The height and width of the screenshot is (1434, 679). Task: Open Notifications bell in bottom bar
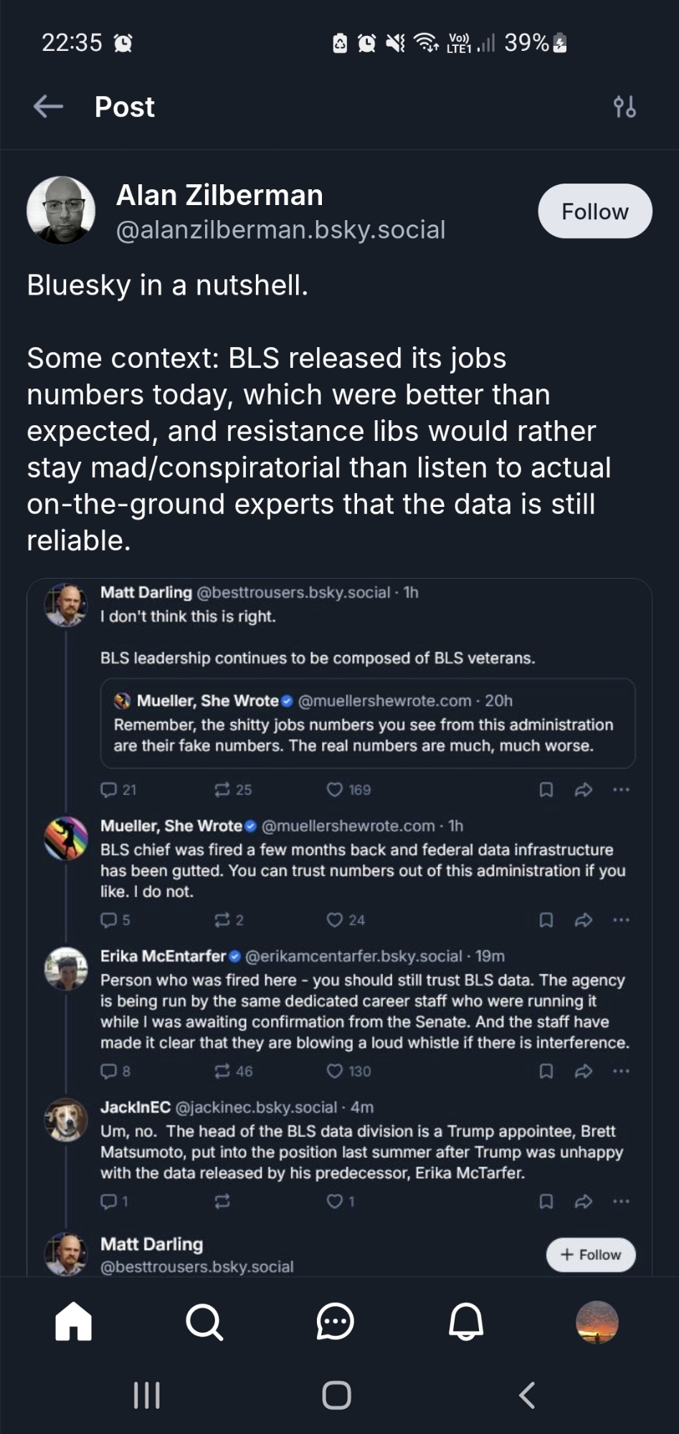(466, 1321)
